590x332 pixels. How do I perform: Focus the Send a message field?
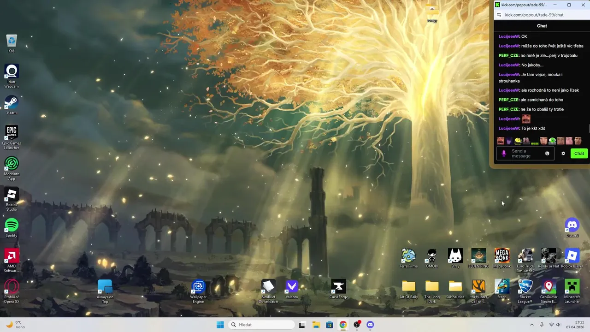point(526,154)
